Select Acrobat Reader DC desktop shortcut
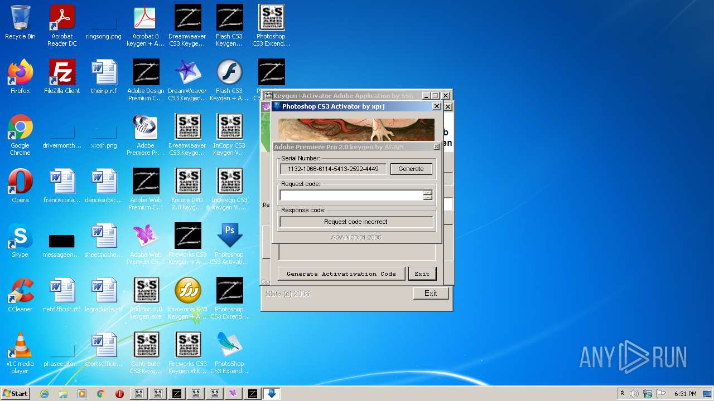 [x=62, y=25]
